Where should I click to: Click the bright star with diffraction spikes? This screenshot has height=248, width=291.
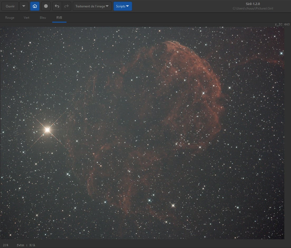tap(47, 130)
